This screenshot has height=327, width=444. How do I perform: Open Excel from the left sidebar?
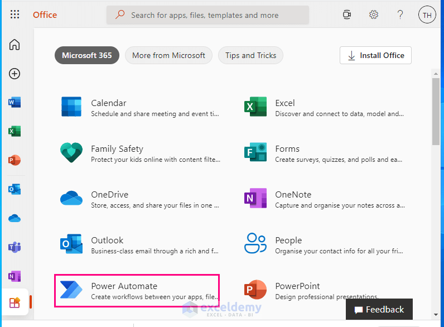coord(15,132)
